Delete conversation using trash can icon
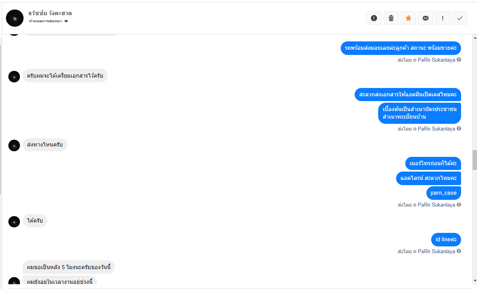This screenshot has width=477, height=289. (x=391, y=18)
